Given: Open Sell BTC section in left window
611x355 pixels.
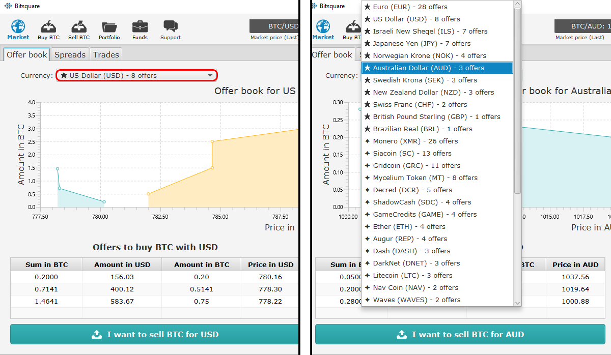Looking at the screenshot, I should 79,29.
